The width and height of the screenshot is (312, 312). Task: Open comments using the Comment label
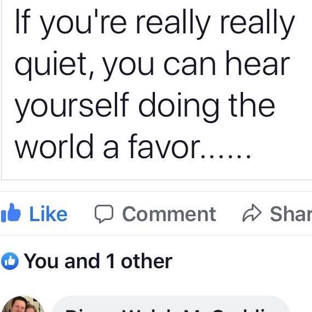click(169, 214)
